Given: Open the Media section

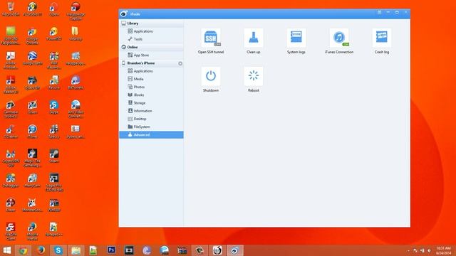Looking at the screenshot, I should point(151,79).
